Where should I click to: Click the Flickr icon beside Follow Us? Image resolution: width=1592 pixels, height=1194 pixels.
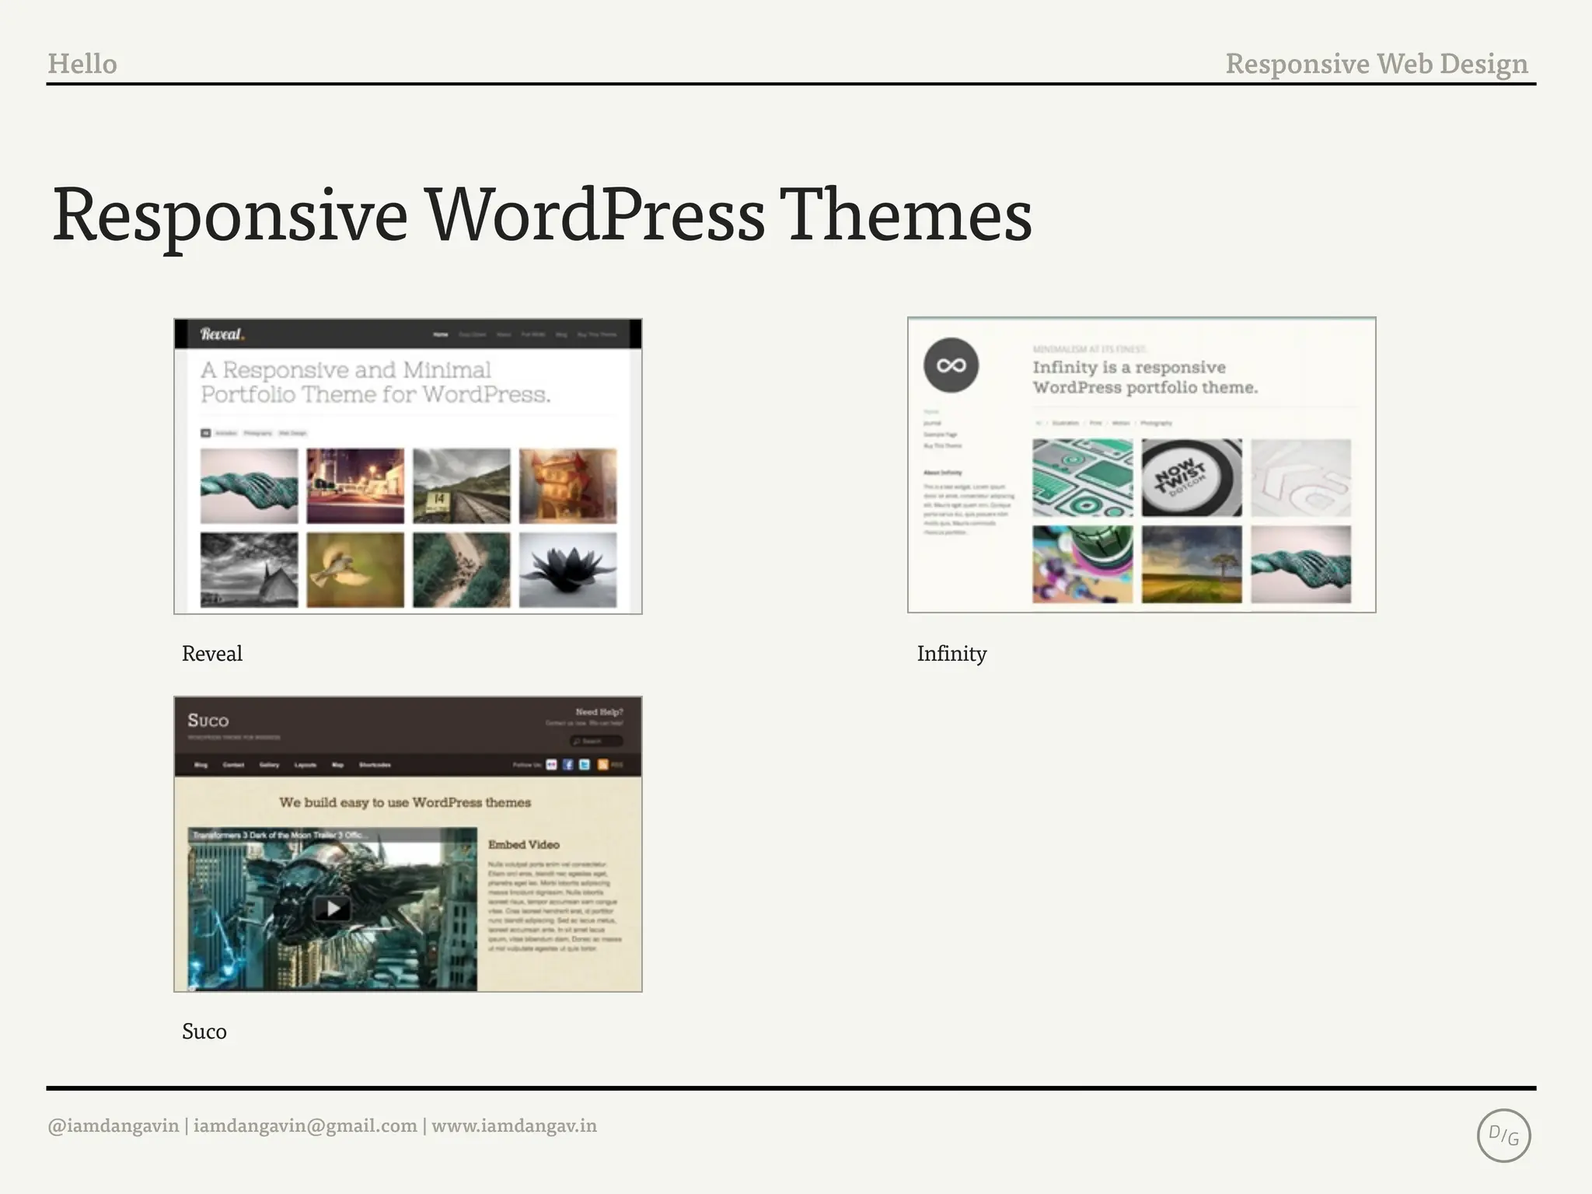[551, 765]
